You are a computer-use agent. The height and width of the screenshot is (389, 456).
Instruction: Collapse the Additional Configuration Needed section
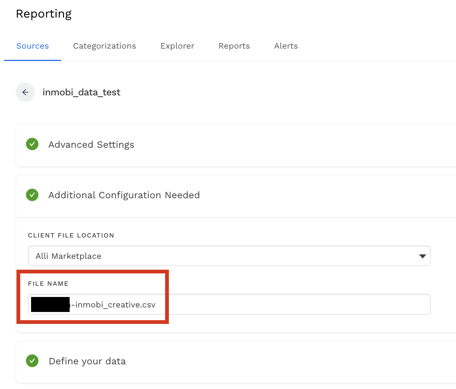point(124,195)
